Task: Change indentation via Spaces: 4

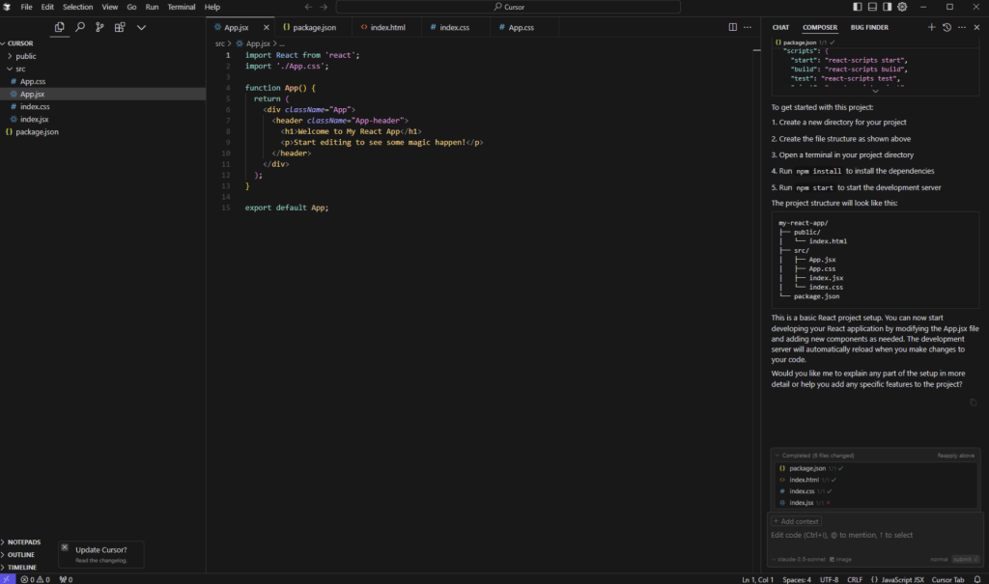Action: pos(797,579)
